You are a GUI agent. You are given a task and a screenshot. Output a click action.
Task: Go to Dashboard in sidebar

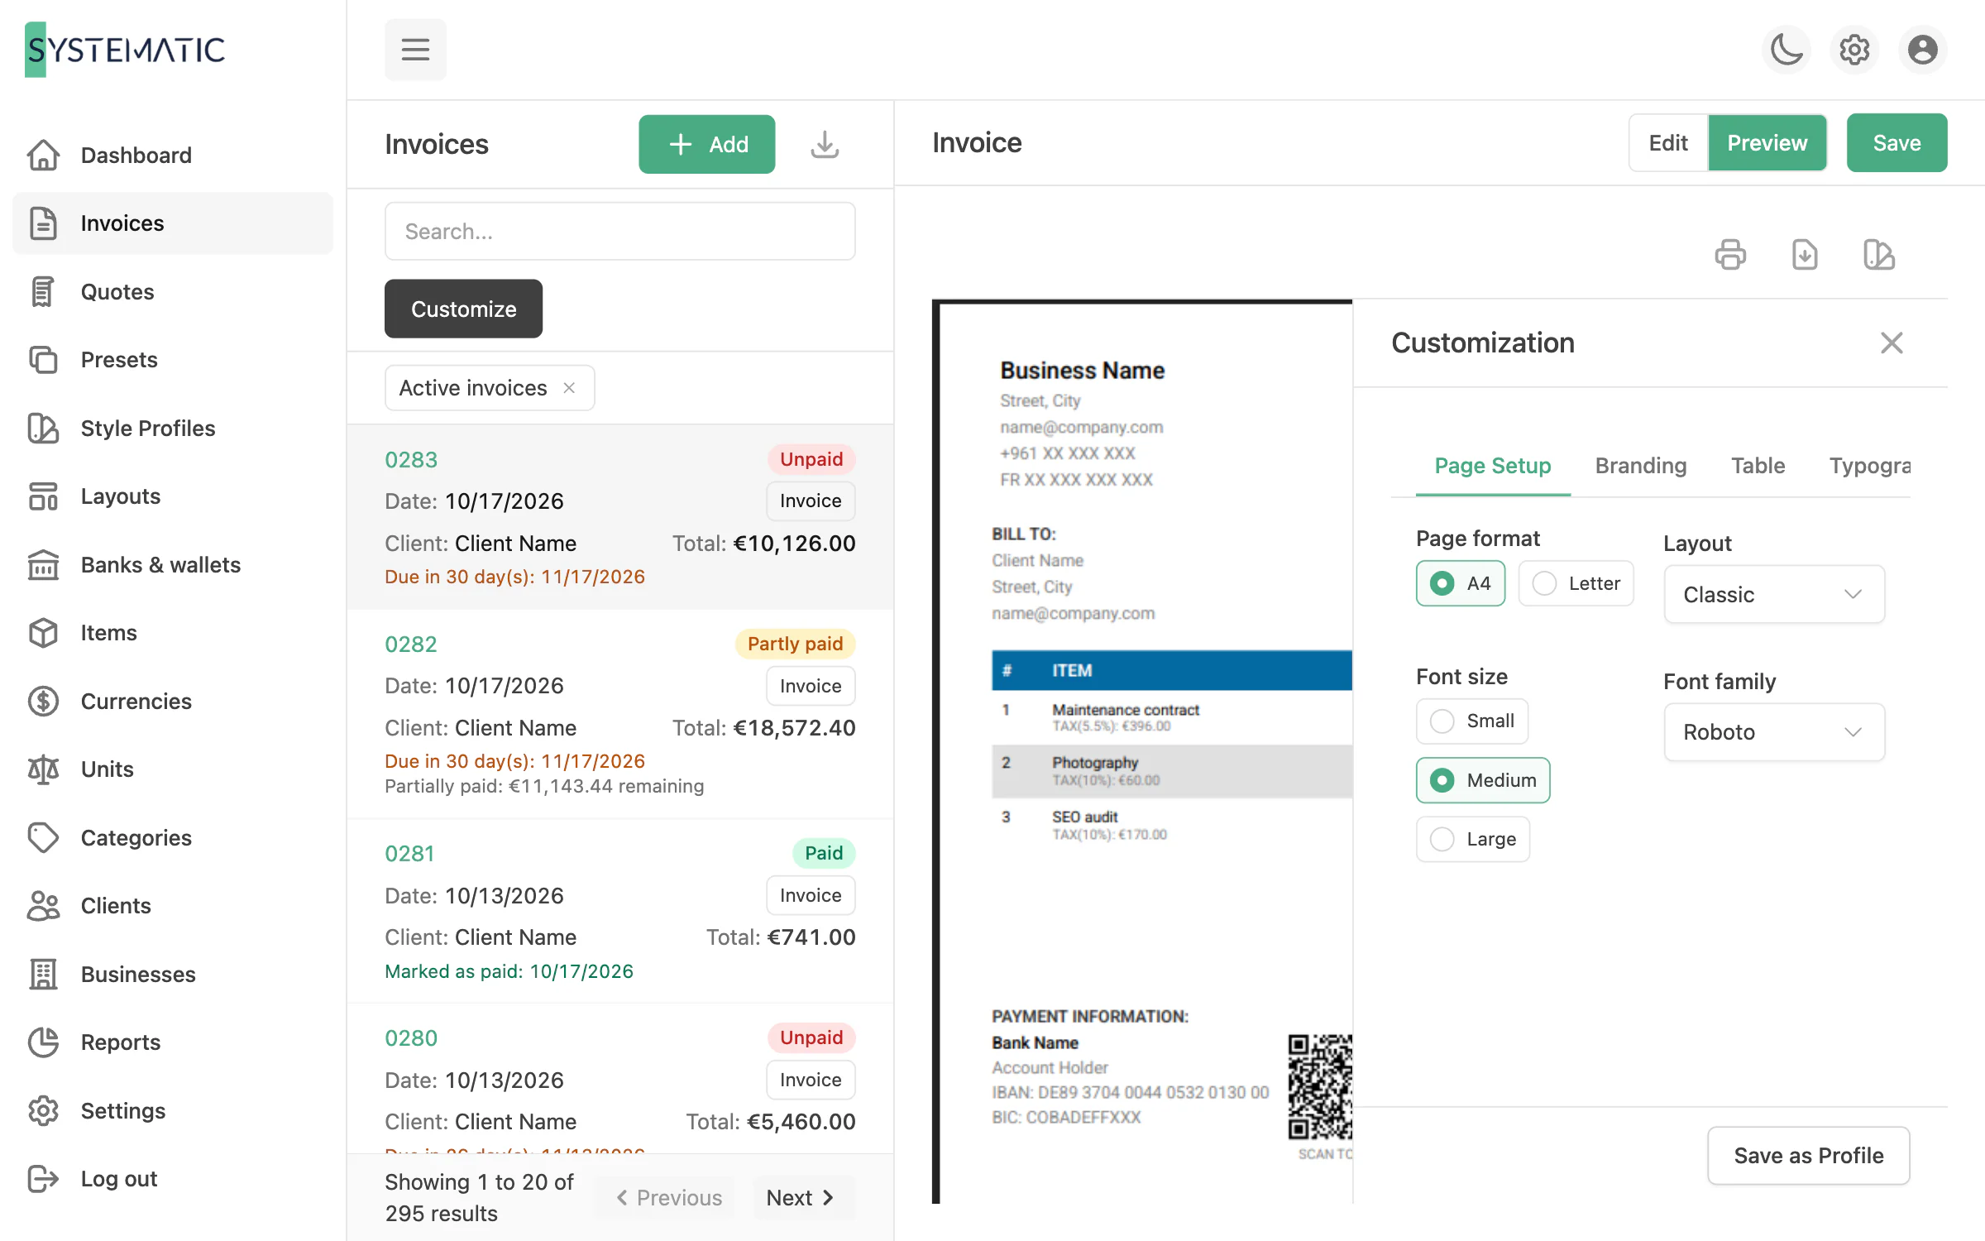[x=172, y=155]
